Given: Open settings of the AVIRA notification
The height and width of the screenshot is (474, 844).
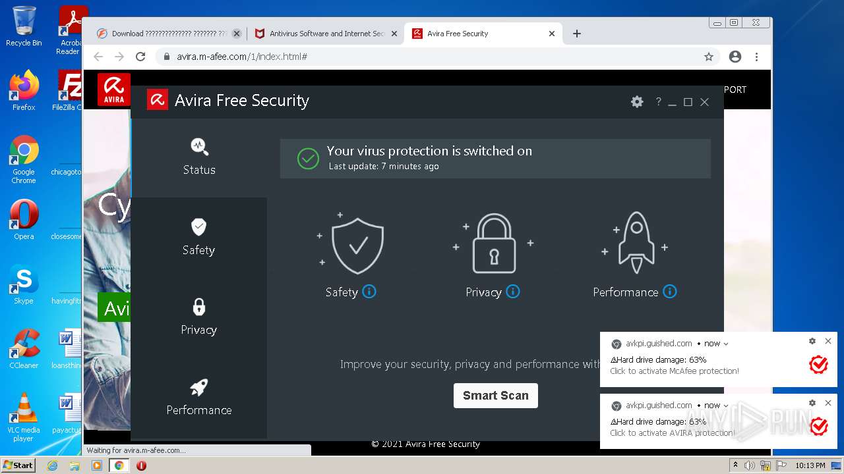Looking at the screenshot, I should 812,403.
